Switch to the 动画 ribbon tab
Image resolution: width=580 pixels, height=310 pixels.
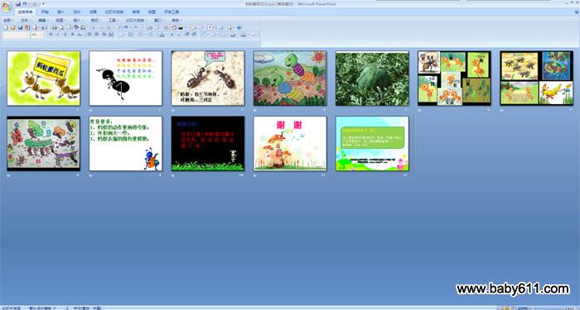93,12
